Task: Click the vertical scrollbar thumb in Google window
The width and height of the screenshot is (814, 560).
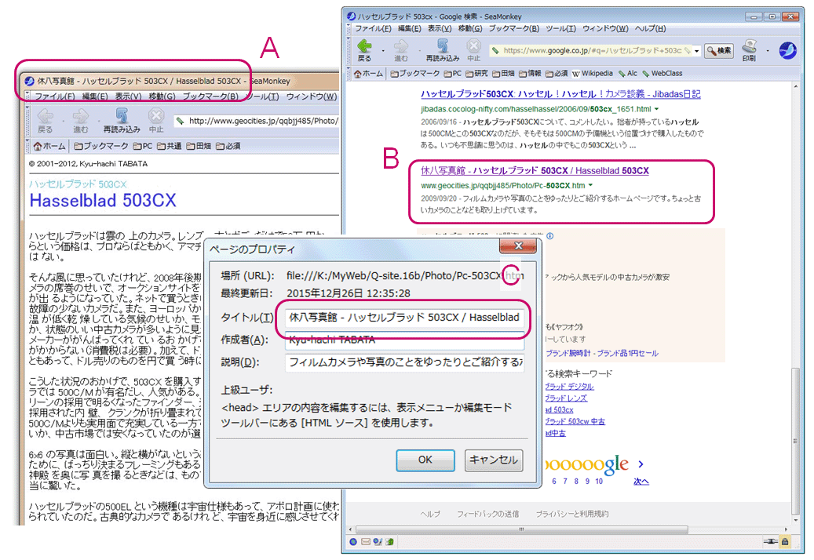Action: (x=795, y=440)
